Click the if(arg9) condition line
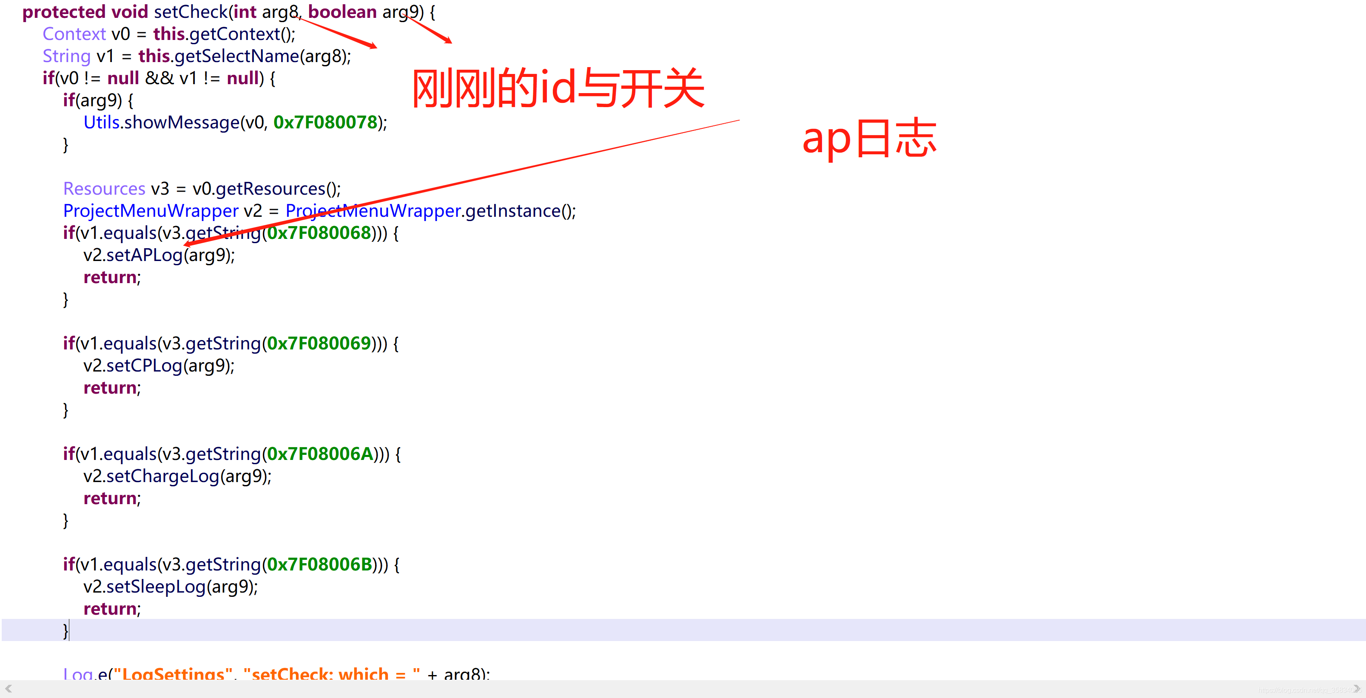 click(98, 100)
